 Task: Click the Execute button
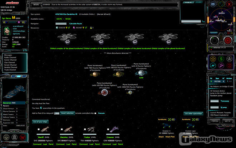102,113
